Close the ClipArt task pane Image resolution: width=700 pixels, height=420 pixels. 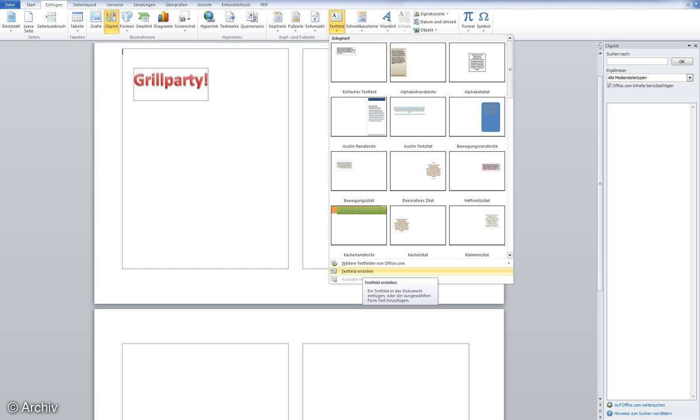[x=694, y=45]
